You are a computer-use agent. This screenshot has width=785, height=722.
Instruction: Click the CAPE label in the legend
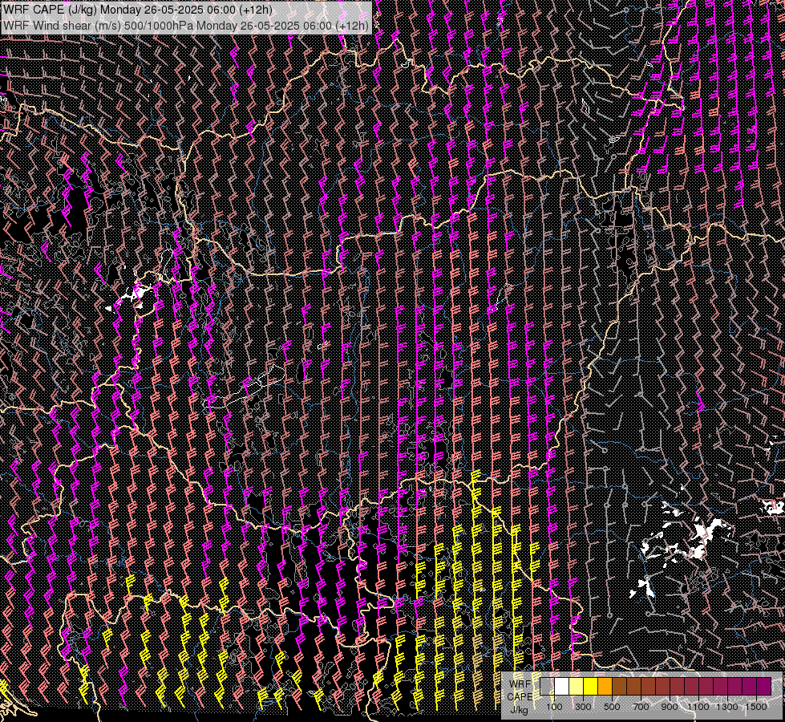[520, 697]
